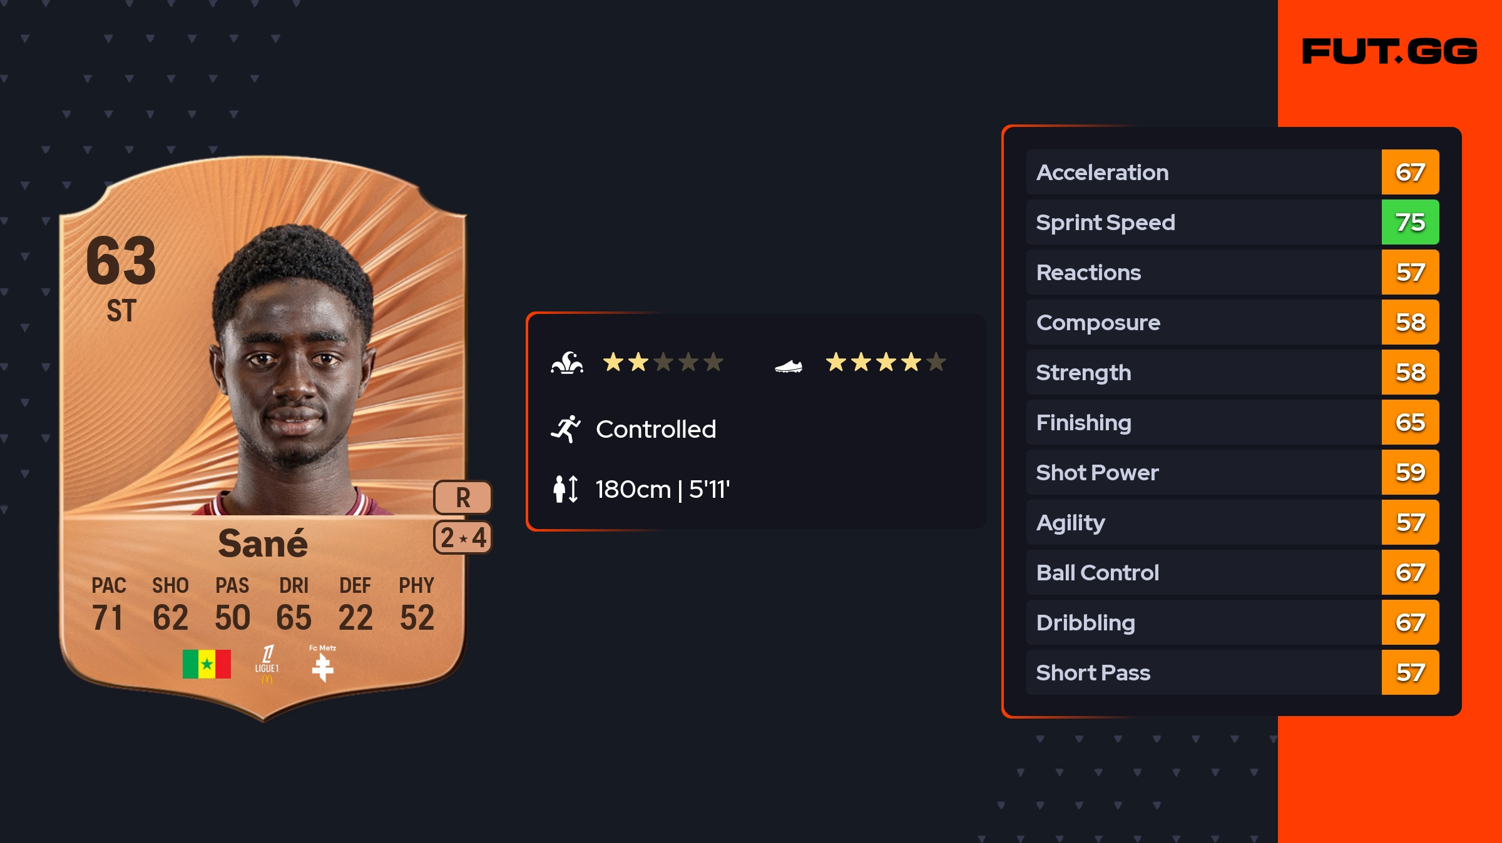Click the green 75 rating box
1502x843 pixels.
coord(1410,223)
